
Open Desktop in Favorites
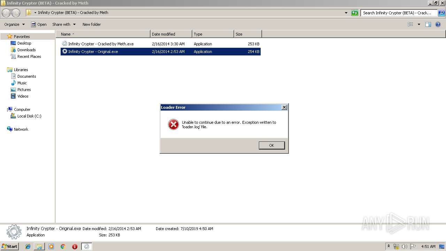coord(24,43)
